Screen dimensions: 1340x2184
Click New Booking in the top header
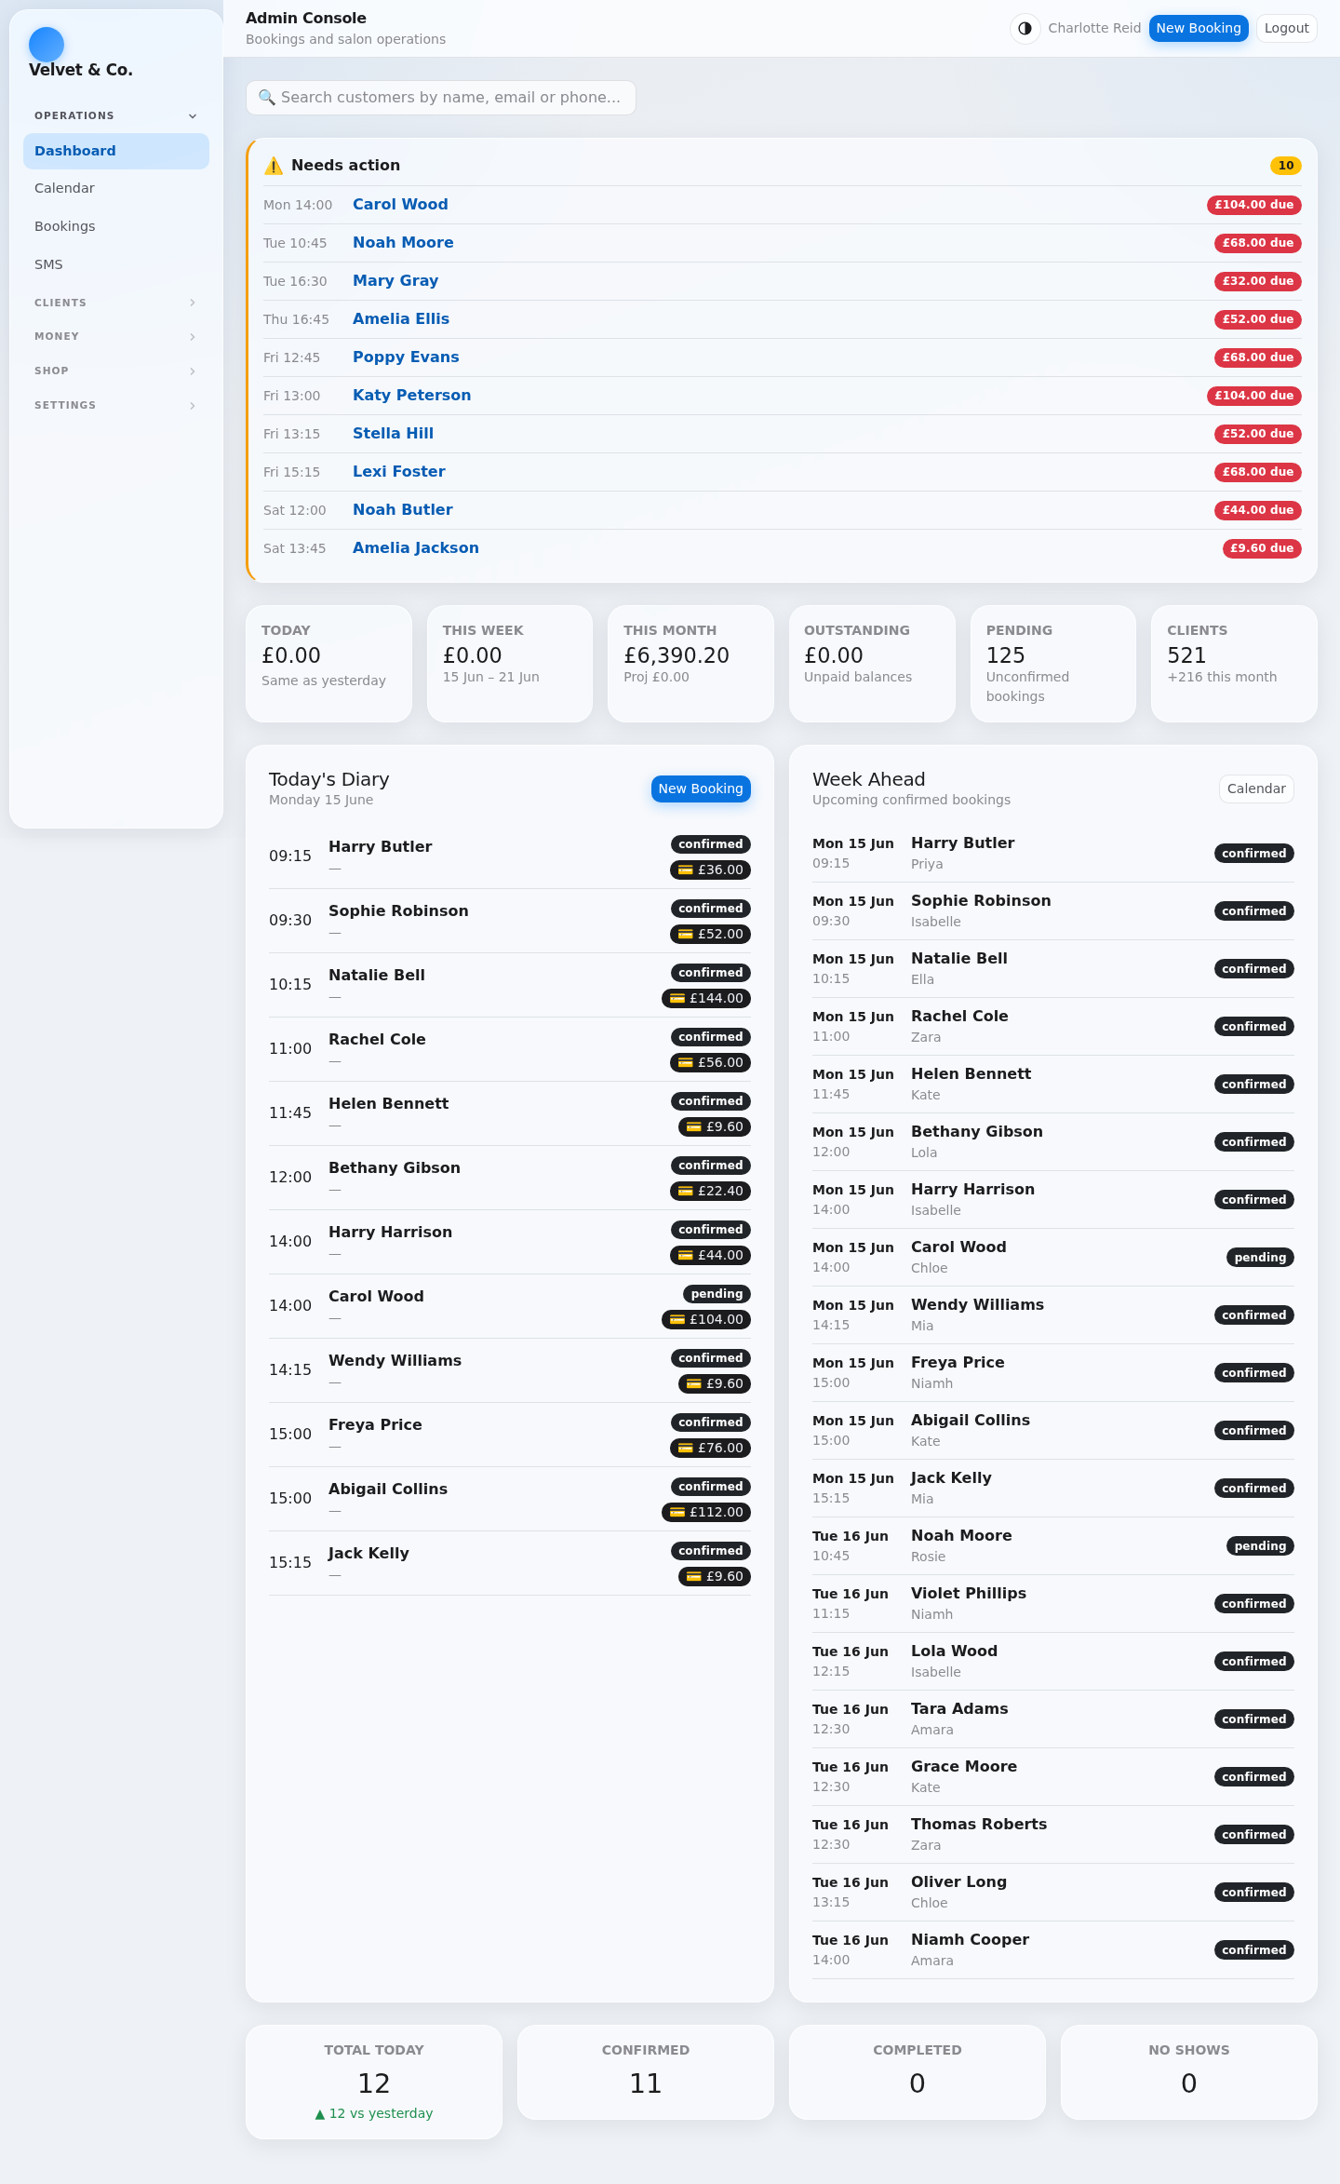pos(1199,28)
